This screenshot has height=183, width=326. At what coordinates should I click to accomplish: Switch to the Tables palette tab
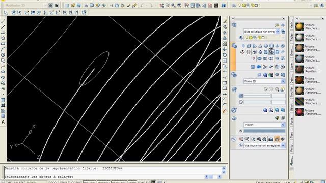291,37
